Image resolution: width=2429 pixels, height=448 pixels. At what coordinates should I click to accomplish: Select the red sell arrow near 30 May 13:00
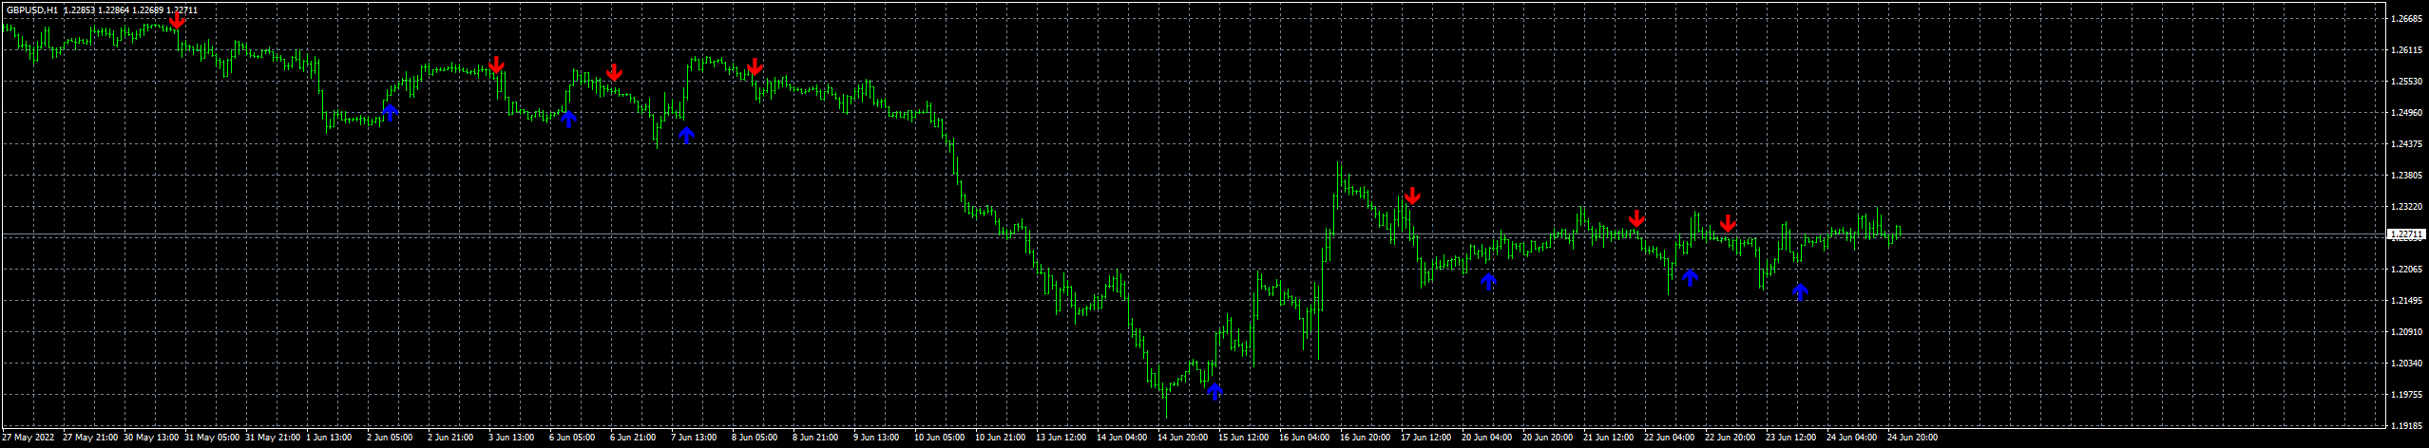click(177, 20)
